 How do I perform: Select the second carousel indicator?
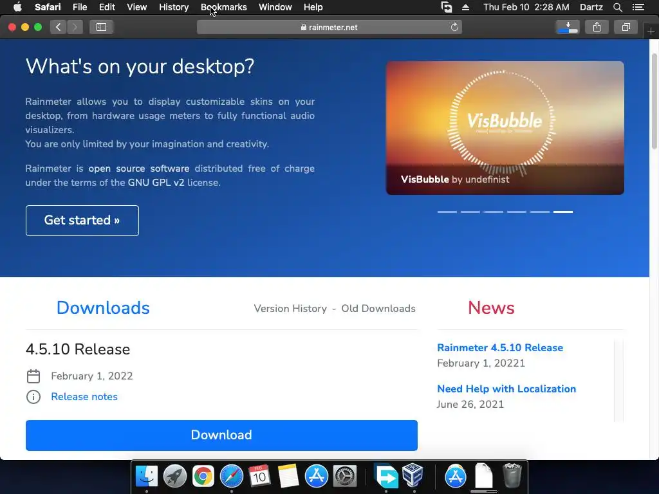pyautogui.click(x=470, y=212)
